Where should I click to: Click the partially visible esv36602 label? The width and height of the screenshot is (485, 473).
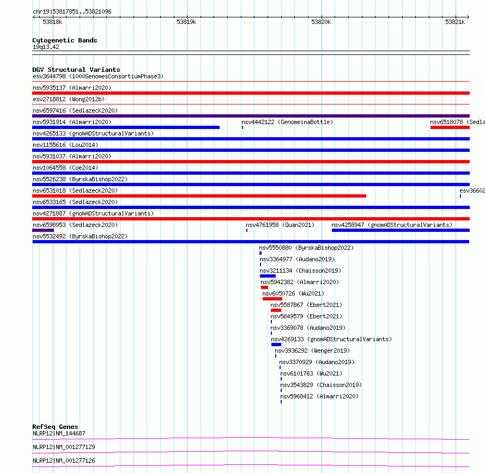click(472, 191)
